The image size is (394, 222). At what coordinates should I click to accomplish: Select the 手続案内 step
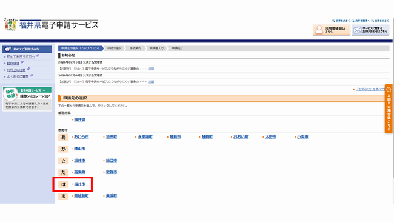135,48
